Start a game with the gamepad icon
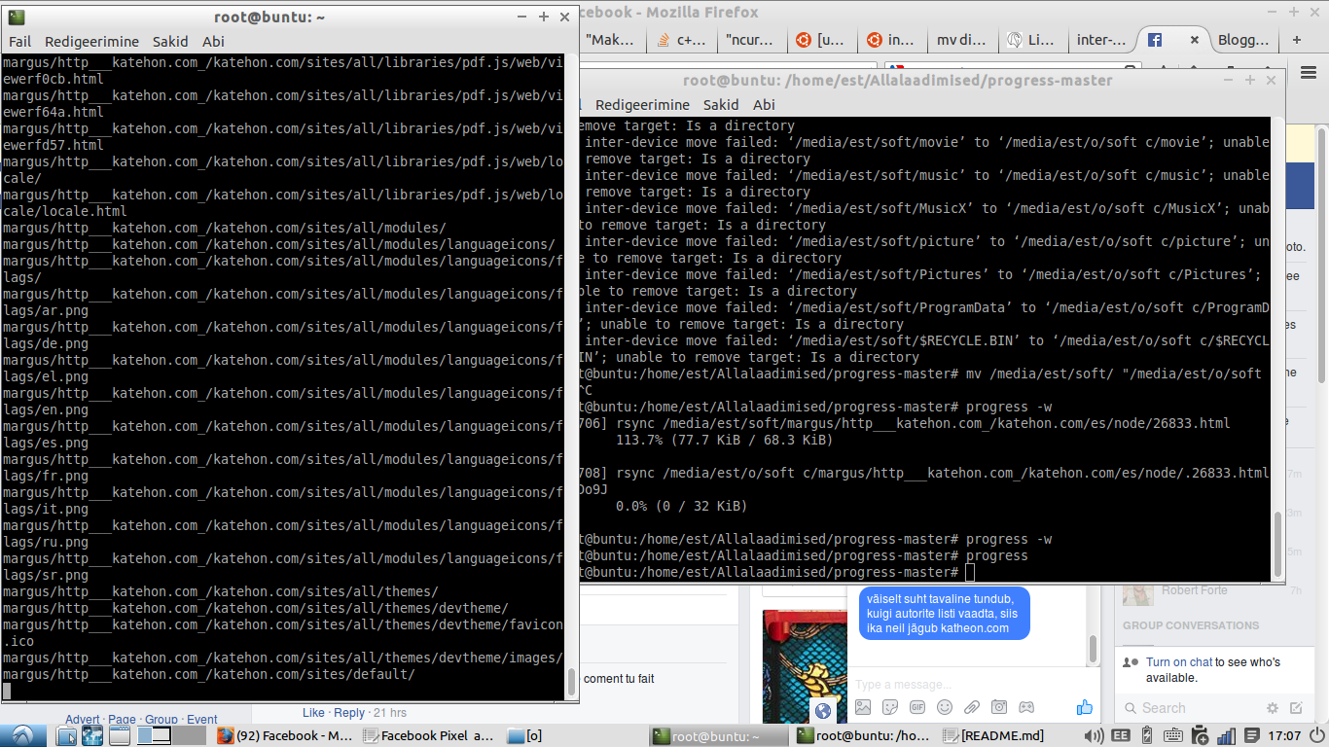This screenshot has height=747, width=1329. pos(1026,707)
